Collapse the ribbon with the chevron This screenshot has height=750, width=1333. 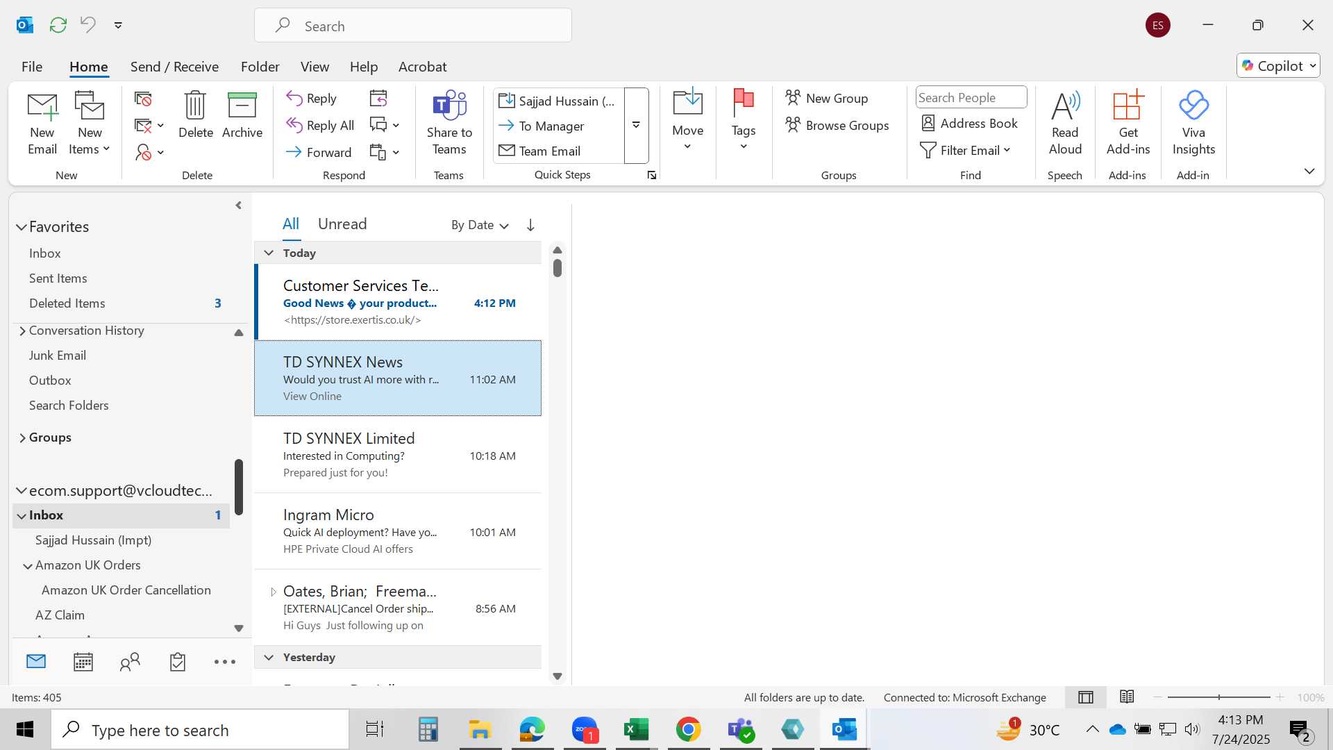[x=1309, y=171]
